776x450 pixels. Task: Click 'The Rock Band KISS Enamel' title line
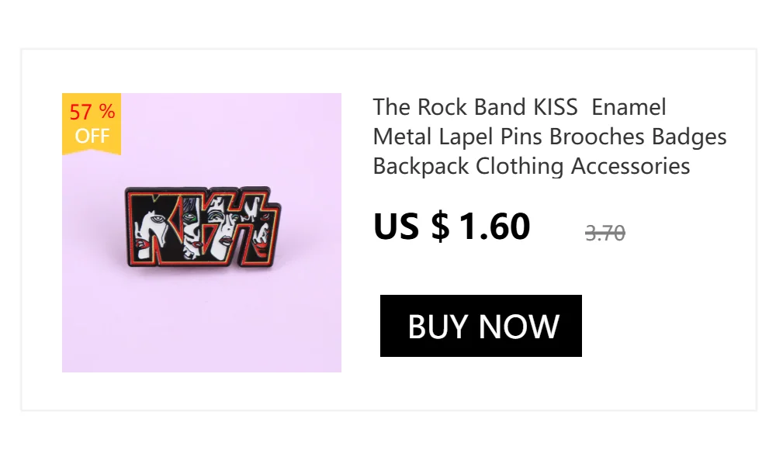coord(520,107)
